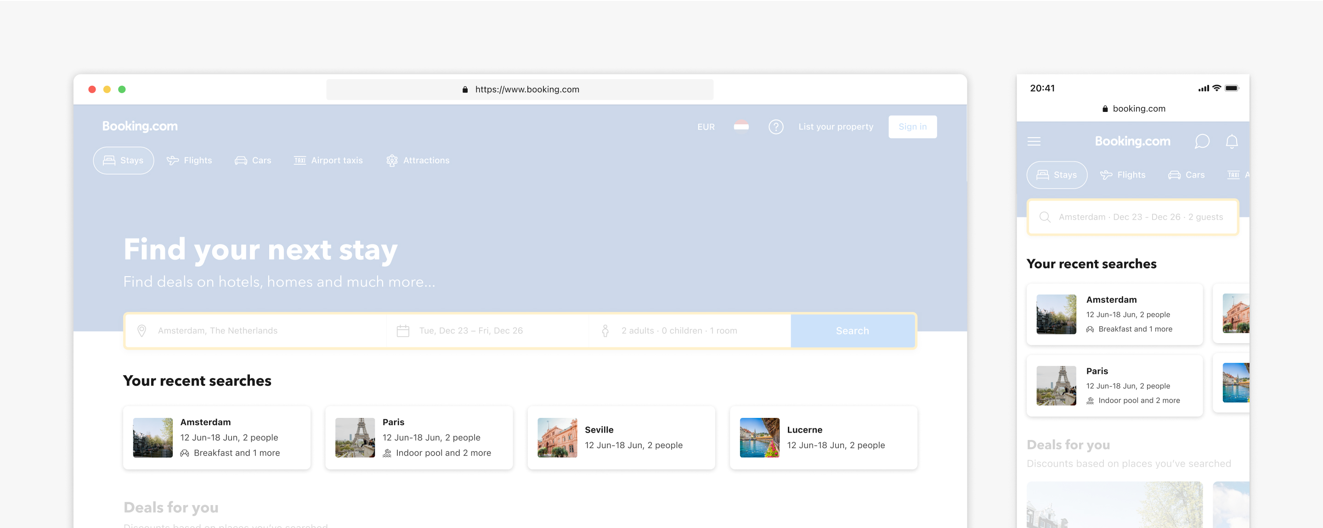Open the Paris recent search card on mobile
The height and width of the screenshot is (528, 1323).
click(x=1114, y=385)
